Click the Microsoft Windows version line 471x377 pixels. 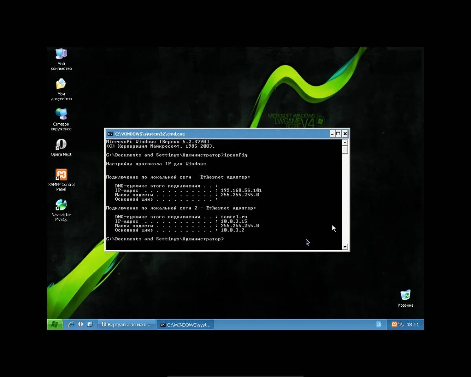(x=157, y=142)
